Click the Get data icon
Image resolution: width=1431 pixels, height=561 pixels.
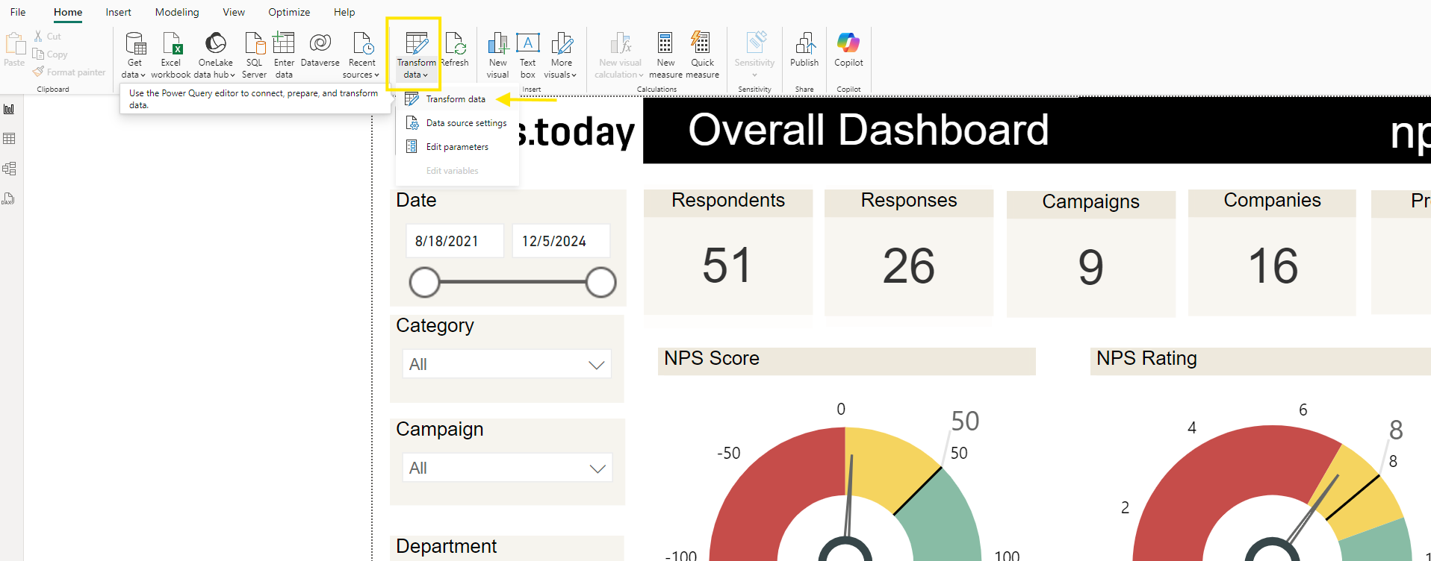[134, 45]
